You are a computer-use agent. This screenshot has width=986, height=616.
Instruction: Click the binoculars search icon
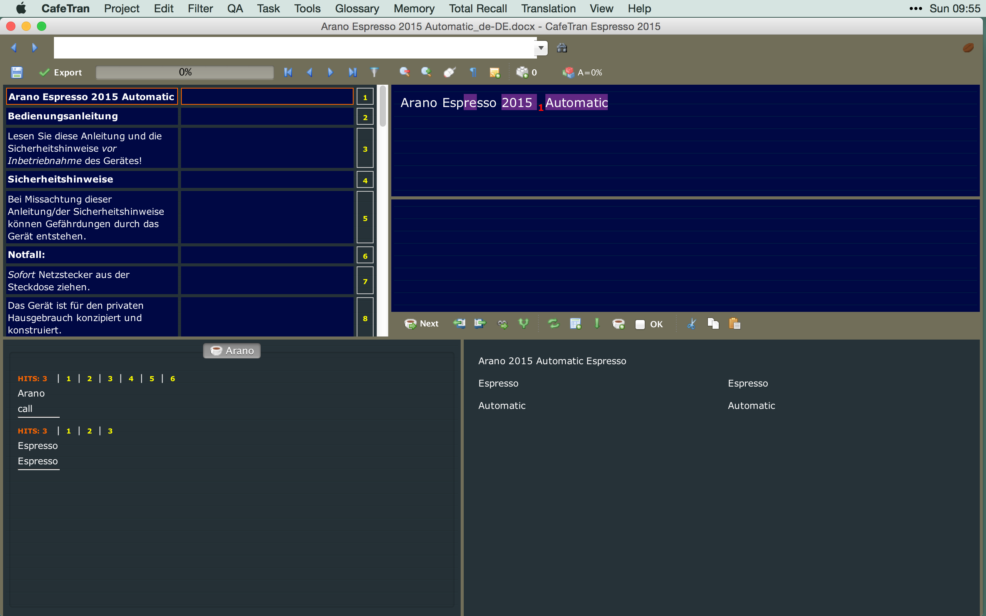pyautogui.click(x=562, y=48)
